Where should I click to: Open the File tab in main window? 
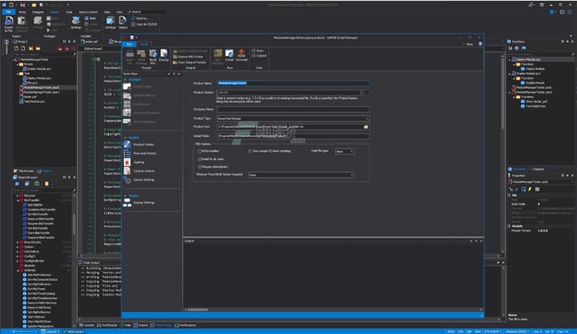pos(8,12)
